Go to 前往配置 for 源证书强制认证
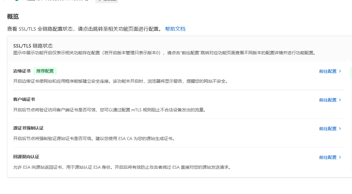Image resolution: width=352 pixels, height=194 pixels. pos(330,128)
